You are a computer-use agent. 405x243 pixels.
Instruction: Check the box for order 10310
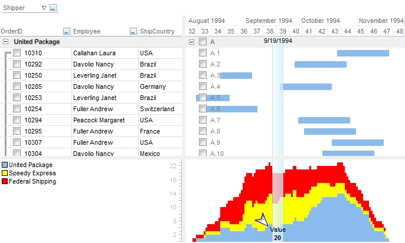(x=17, y=53)
